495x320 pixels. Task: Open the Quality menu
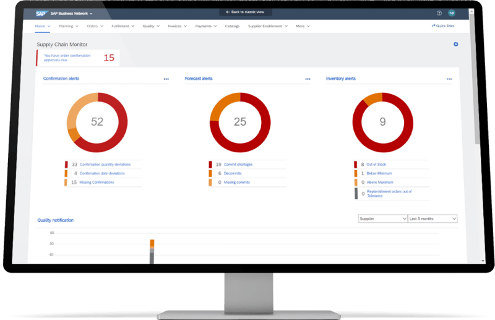(x=151, y=26)
